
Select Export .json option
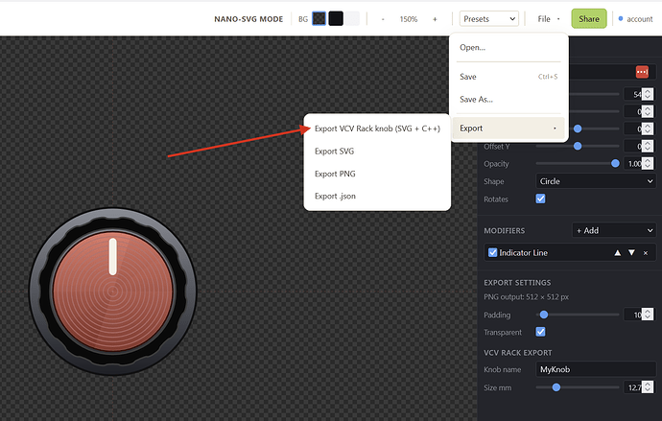377,197
